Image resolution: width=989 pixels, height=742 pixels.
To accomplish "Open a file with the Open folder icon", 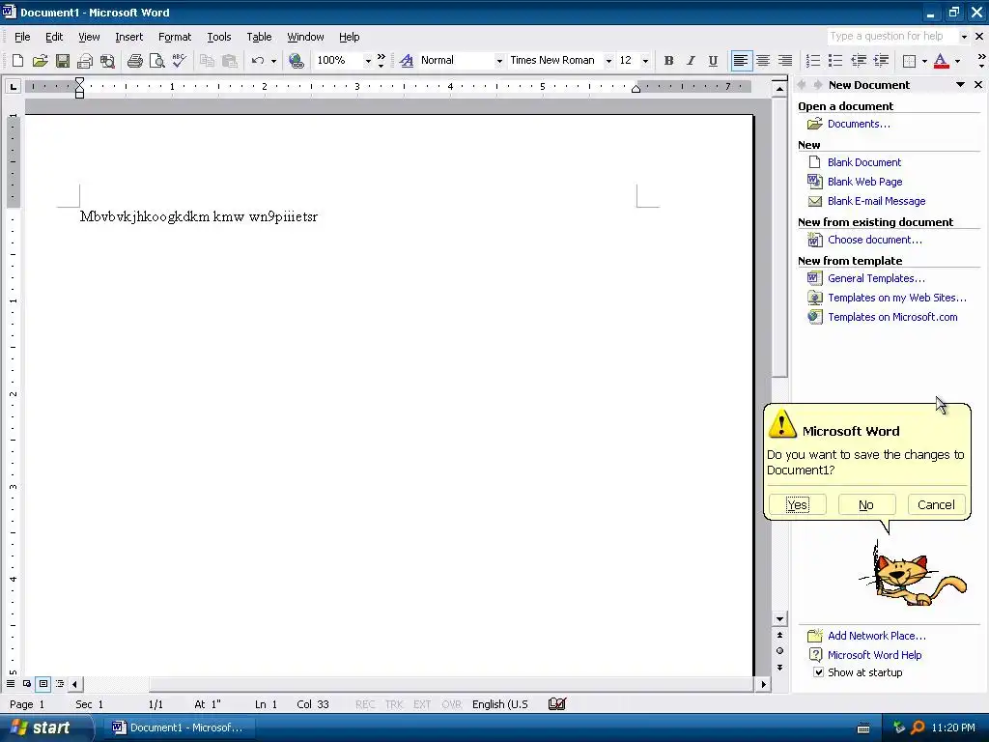I will point(40,61).
